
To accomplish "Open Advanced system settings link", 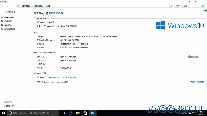I will point(10,29).
